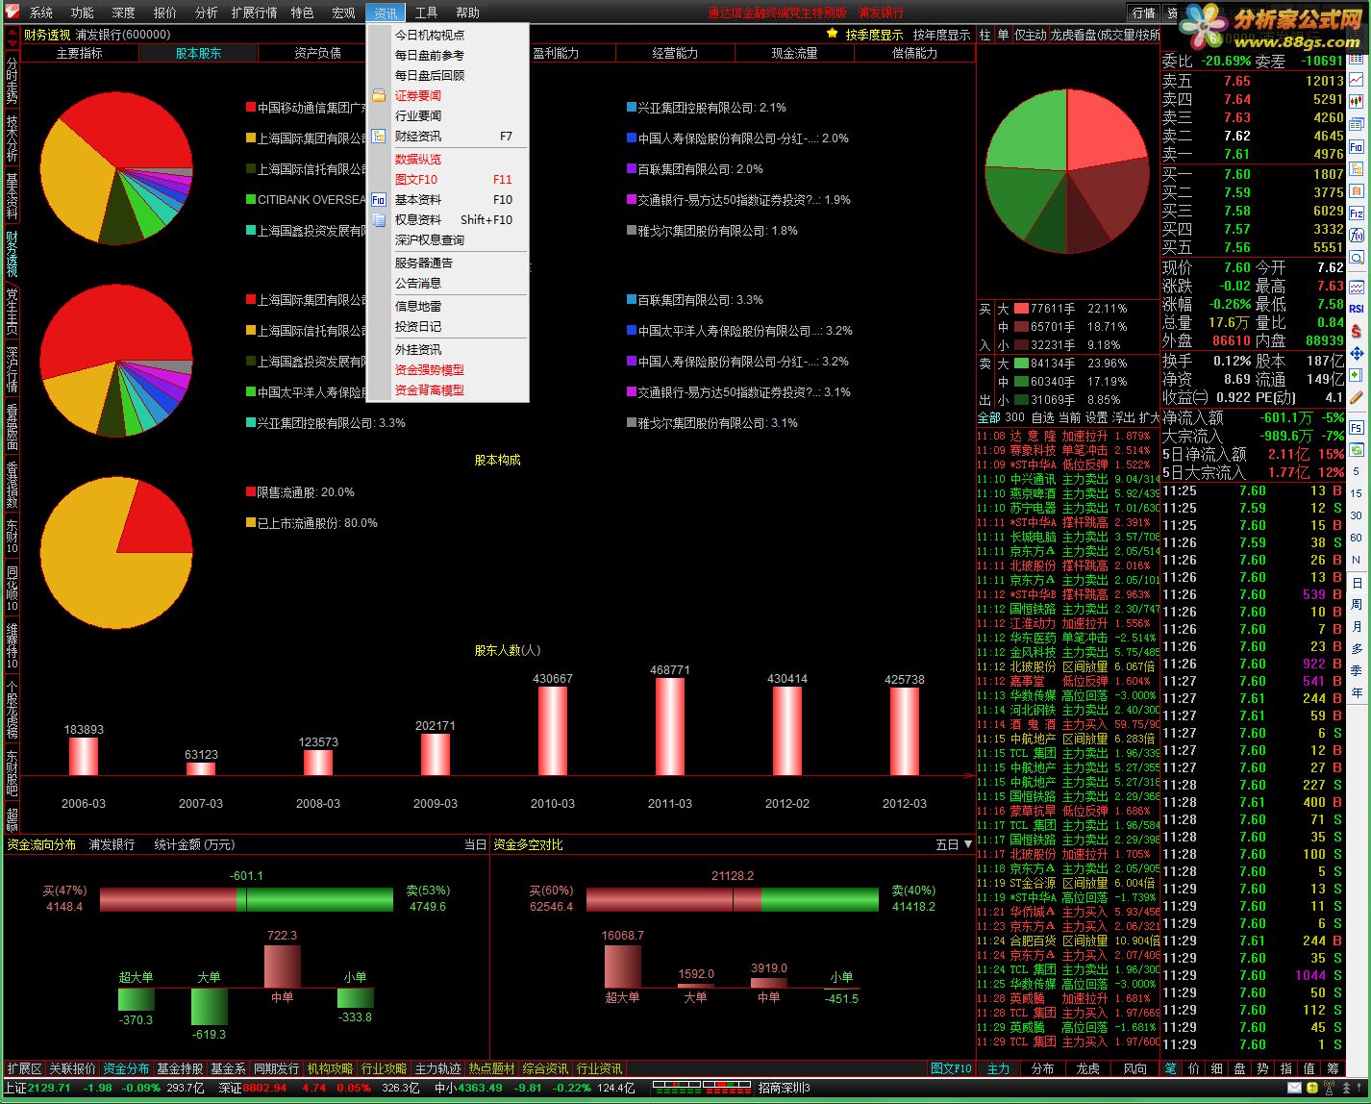
Task: Open the 帮助 menu
Action: click(x=467, y=13)
